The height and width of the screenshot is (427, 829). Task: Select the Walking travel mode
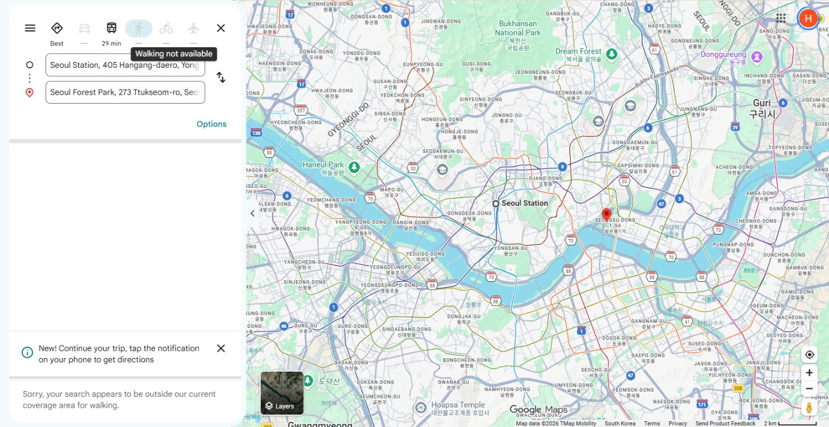pyautogui.click(x=139, y=28)
